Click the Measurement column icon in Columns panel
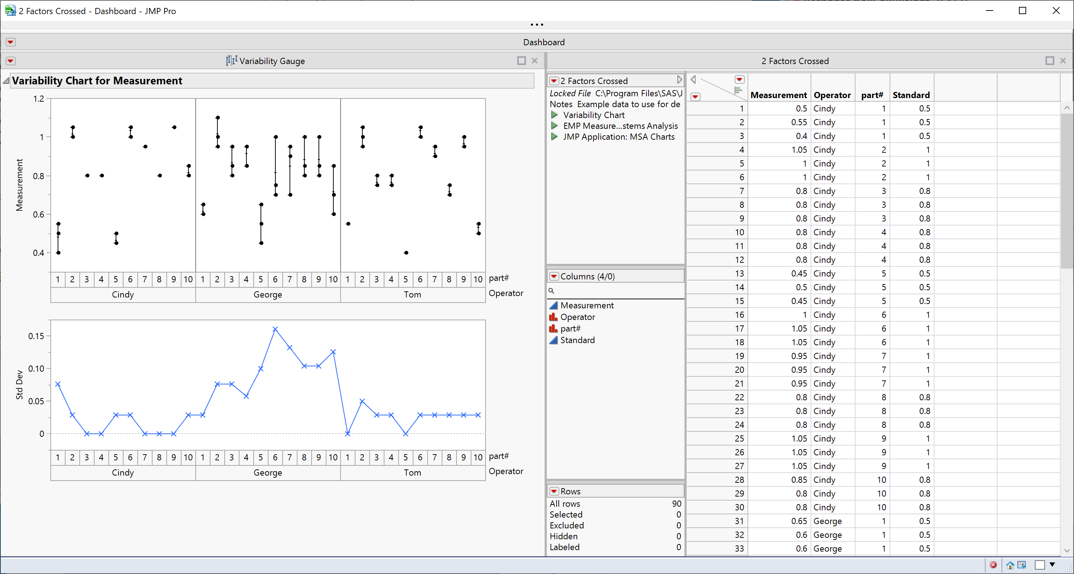Viewport: 1074px width, 574px height. [x=553, y=305]
